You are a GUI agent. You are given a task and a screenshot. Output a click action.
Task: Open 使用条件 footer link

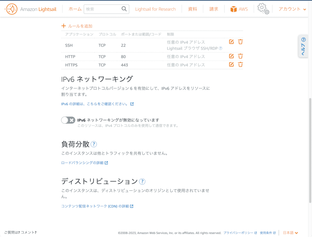pos(268,233)
